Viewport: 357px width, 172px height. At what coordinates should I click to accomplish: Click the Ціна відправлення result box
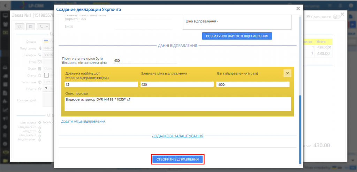tap(237, 22)
